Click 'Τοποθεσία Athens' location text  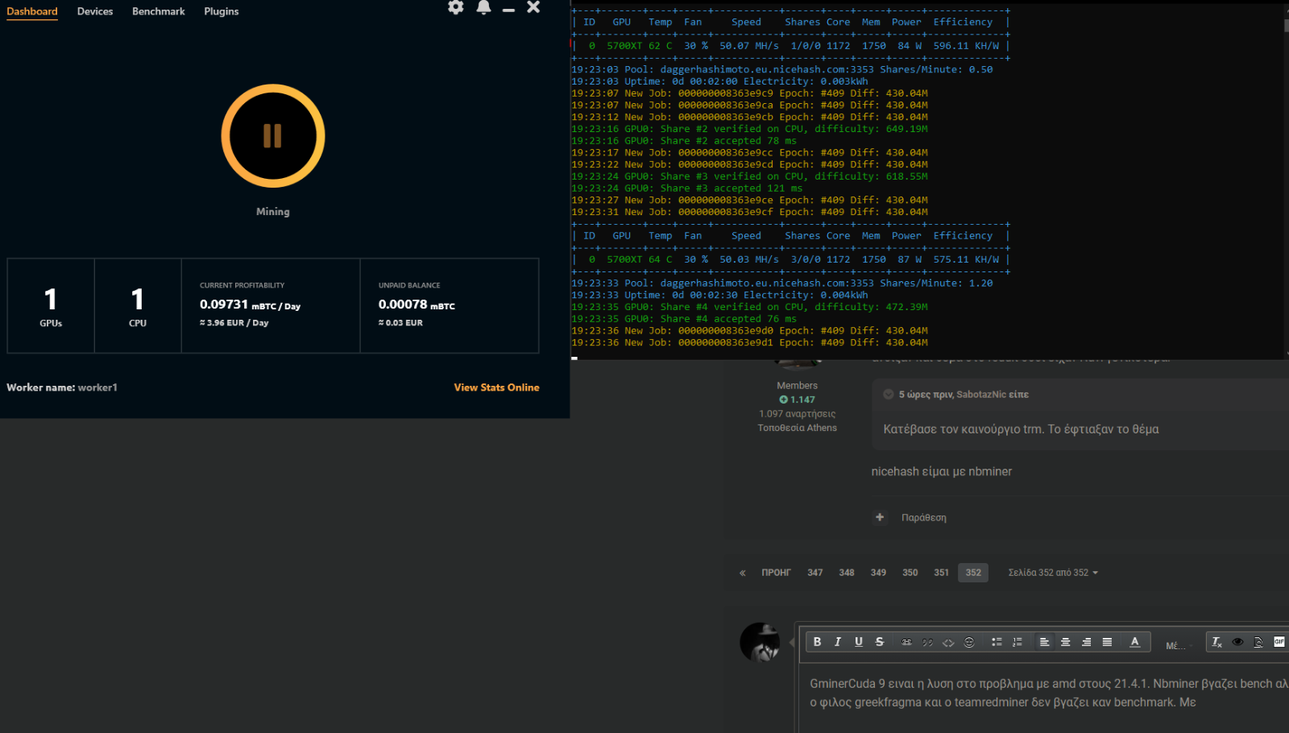point(797,428)
